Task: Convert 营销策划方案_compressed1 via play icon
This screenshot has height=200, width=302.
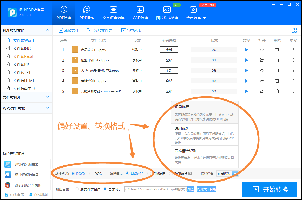Action: (x=246, y=91)
